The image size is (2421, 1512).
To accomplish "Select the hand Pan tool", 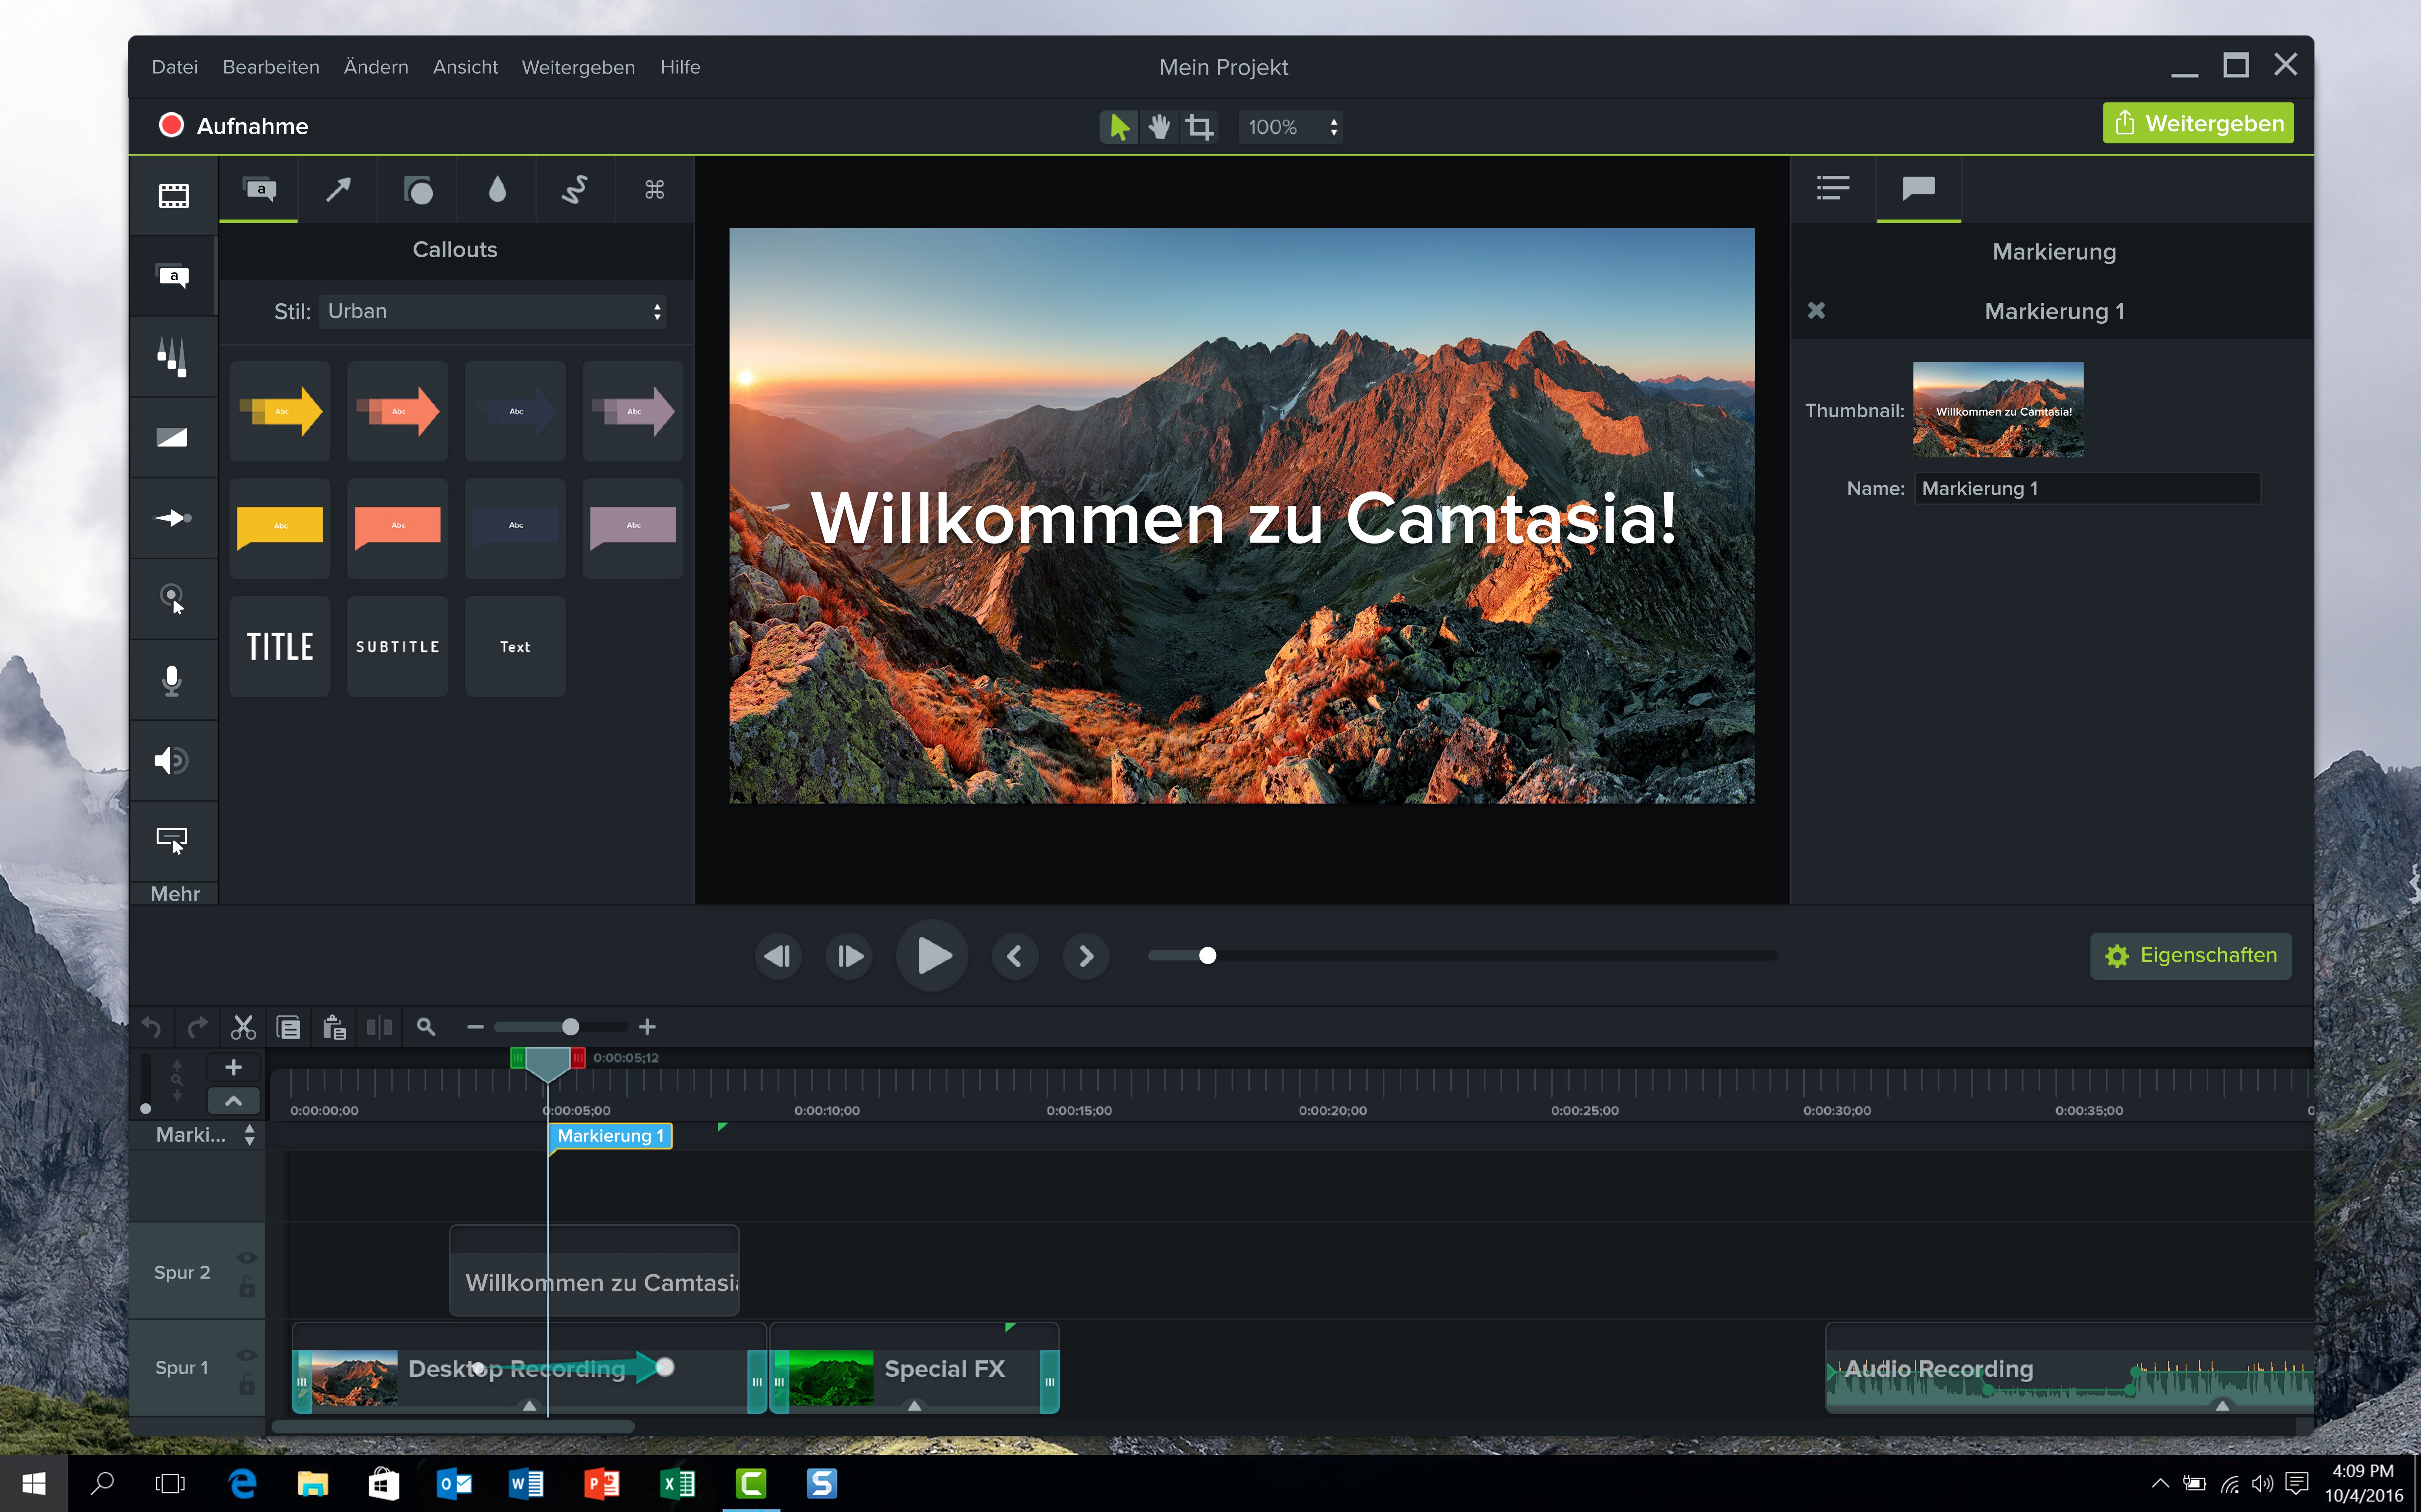I will tap(1160, 127).
